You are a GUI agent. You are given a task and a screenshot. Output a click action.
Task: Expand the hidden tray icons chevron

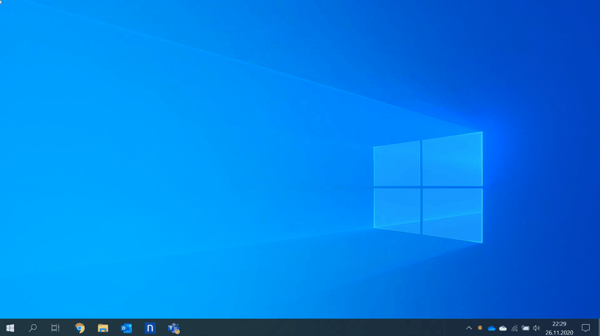pos(469,328)
